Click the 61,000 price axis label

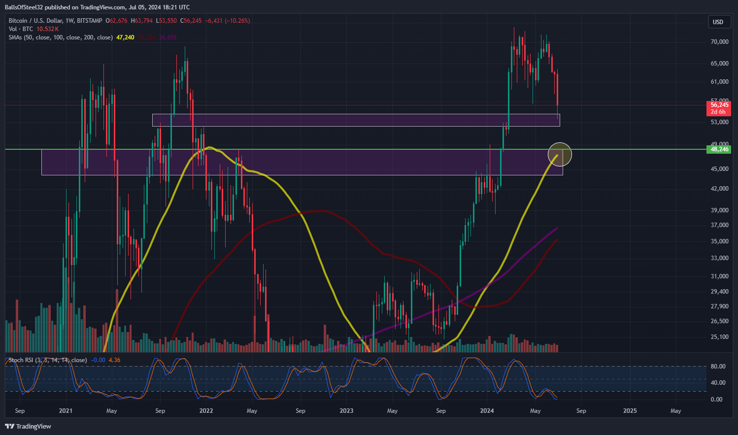tap(719, 82)
